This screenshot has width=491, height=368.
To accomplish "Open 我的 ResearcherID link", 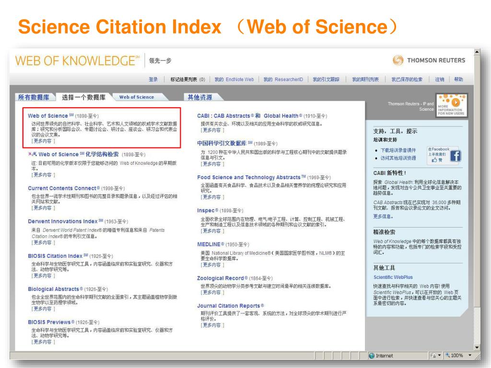I will pos(283,80).
